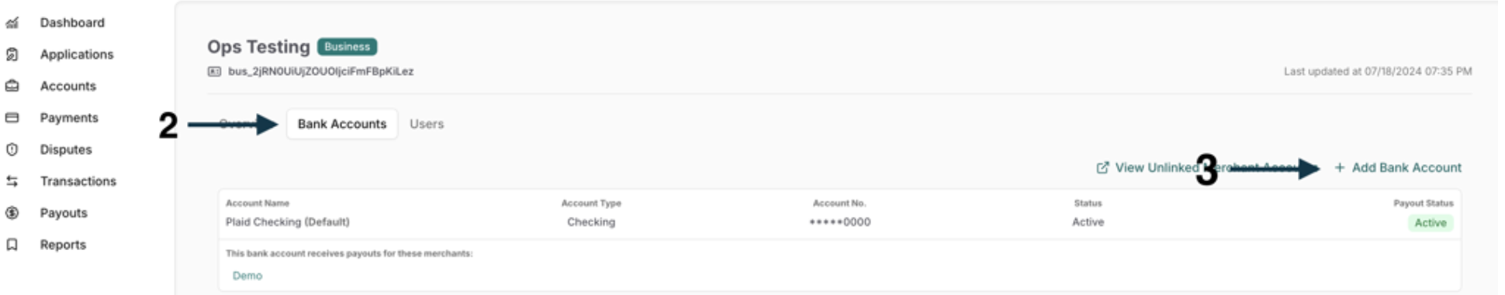
Task: Click the Dashboard chart icon in sidebar
Action: point(12,23)
